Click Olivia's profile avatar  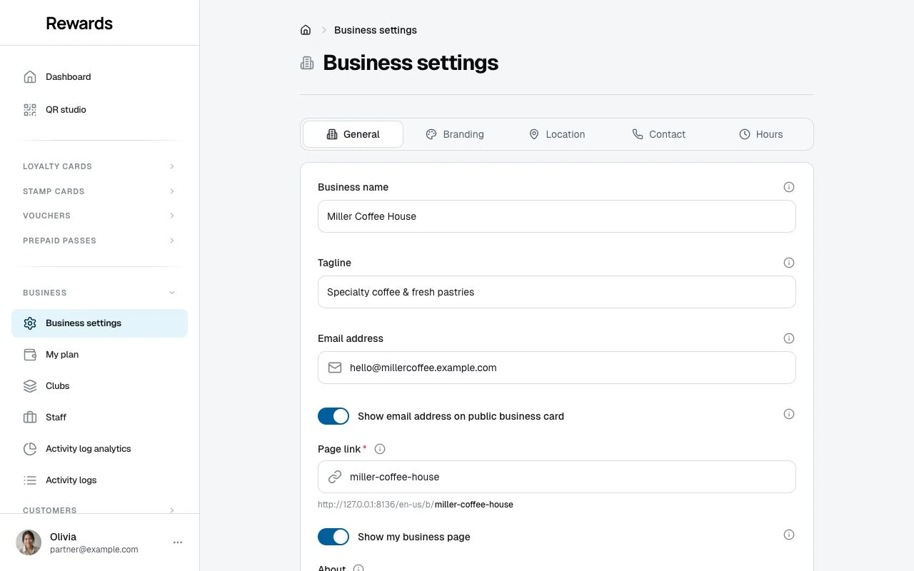coord(29,542)
